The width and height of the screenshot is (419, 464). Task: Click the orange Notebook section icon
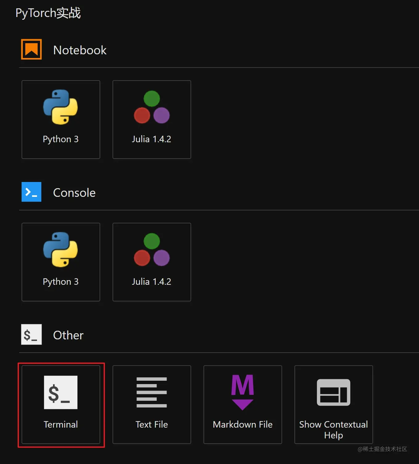(x=31, y=49)
